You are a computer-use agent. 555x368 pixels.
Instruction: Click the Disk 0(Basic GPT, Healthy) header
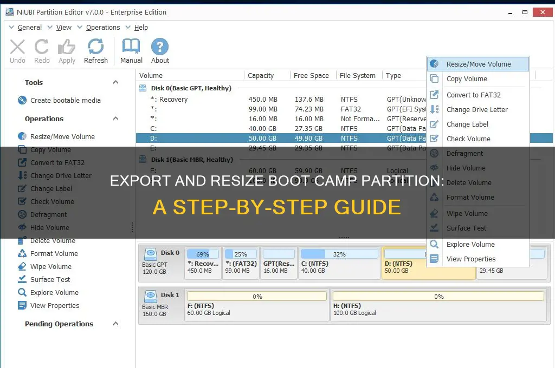click(x=191, y=88)
